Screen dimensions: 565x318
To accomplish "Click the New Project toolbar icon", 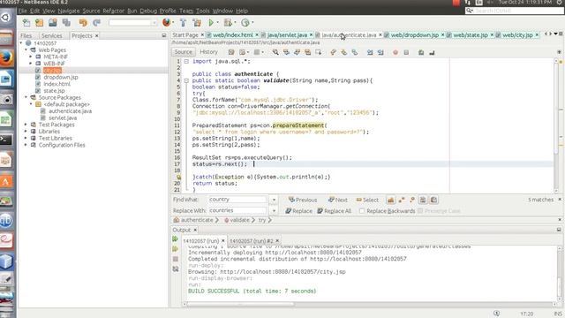I will click(39, 23).
